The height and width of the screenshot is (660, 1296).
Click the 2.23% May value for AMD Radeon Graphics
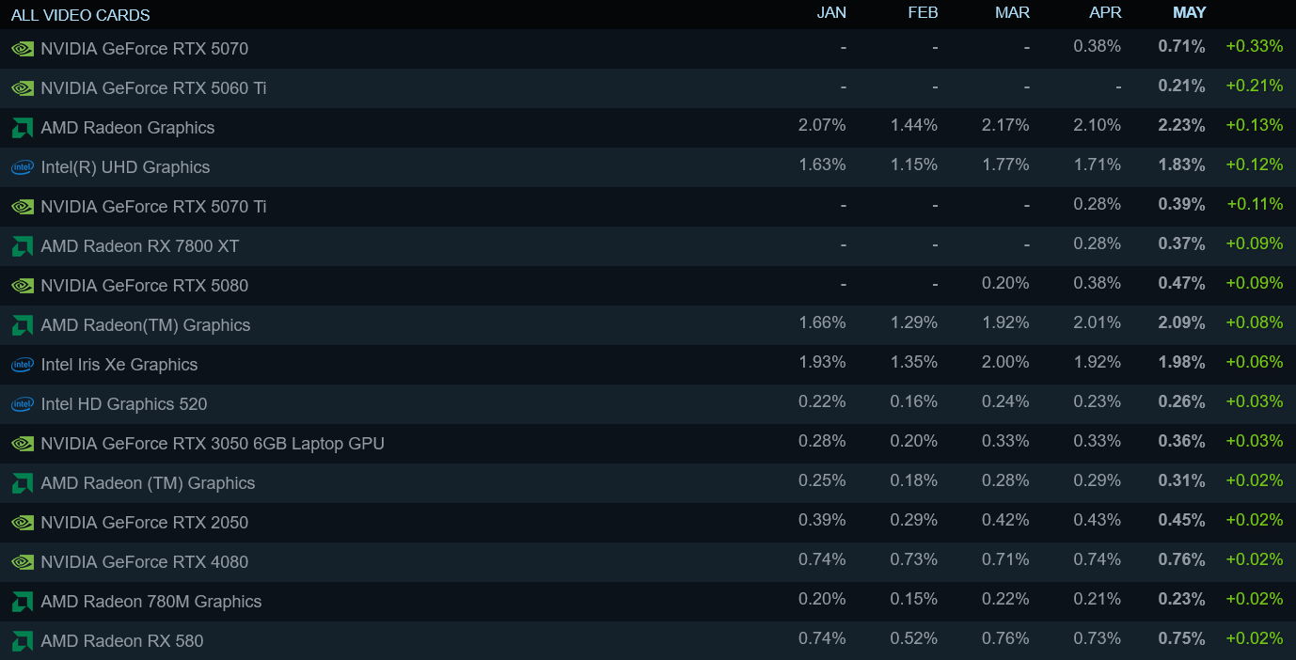1181,125
